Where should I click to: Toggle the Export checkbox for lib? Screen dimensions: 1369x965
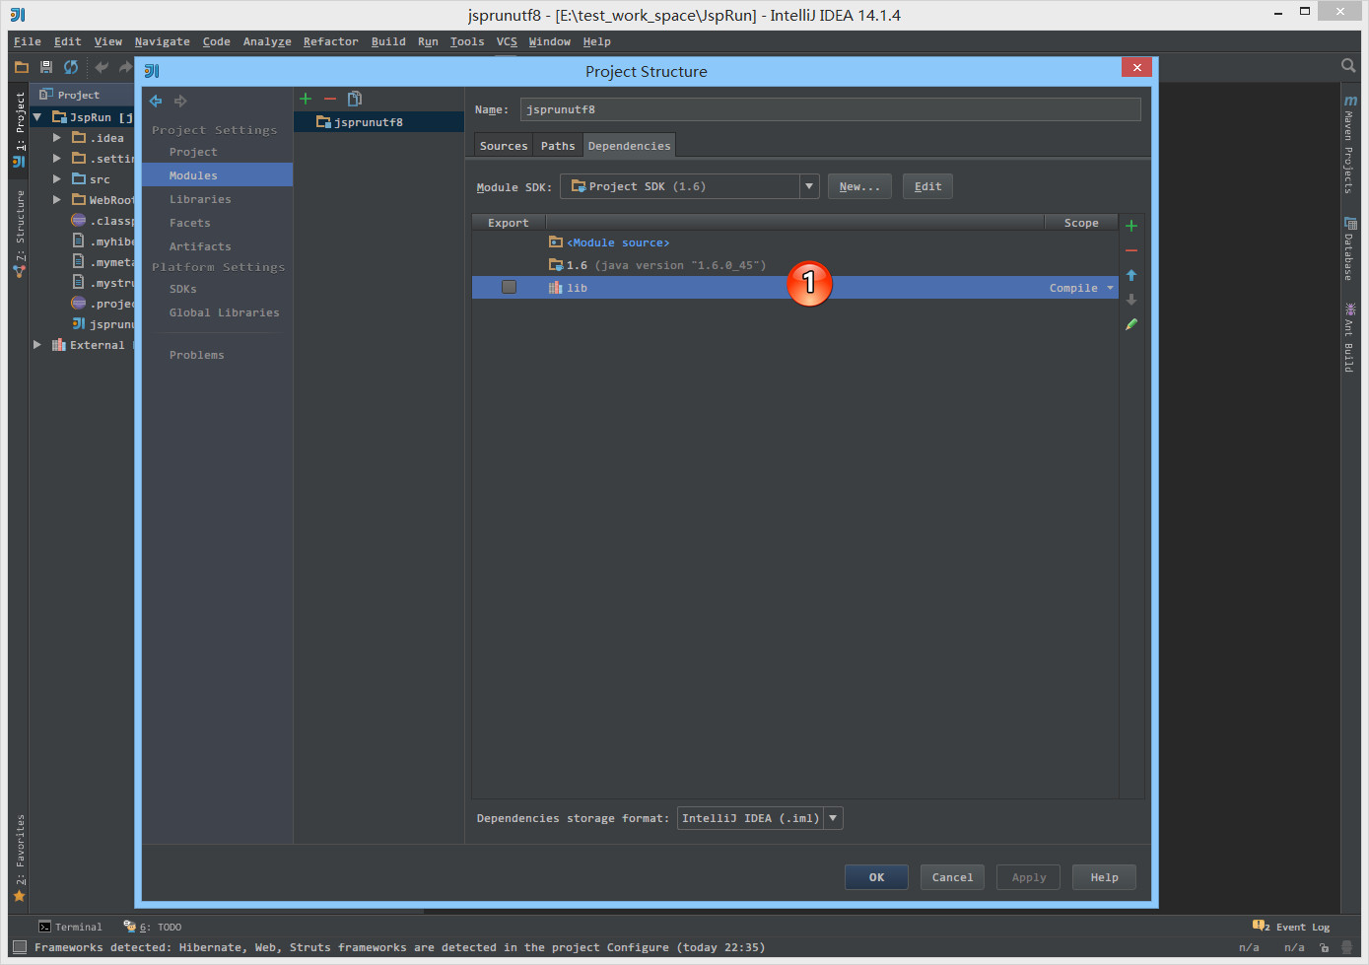point(509,287)
